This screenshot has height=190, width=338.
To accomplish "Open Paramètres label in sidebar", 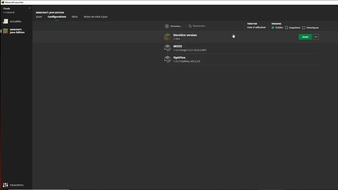I will click(x=16, y=185).
